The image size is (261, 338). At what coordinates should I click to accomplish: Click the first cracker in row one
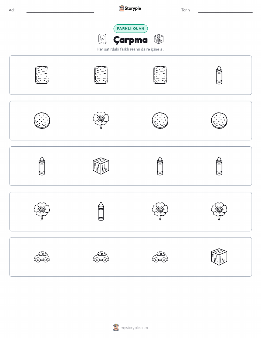pos(42,75)
